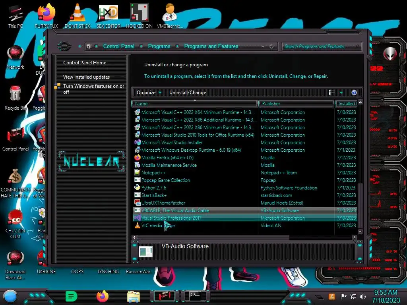Screen dimensions: 407x305
Task: Click the Programs breadcrumb
Action: pos(159,46)
